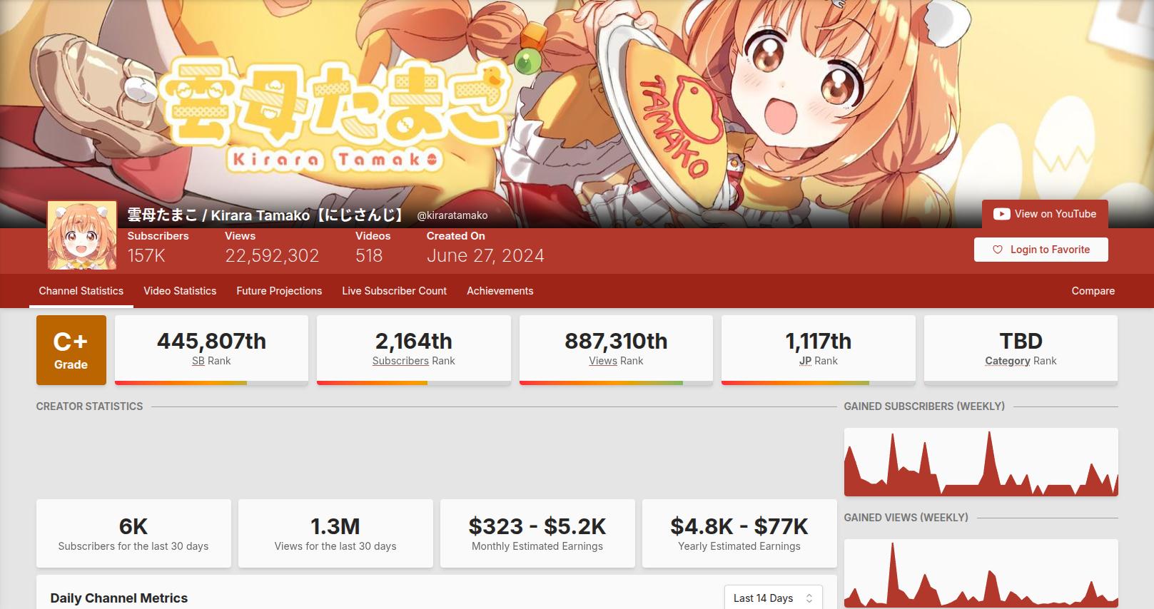
Task: Select the 2,164th Subscribers Rank card
Action: [x=414, y=350]
